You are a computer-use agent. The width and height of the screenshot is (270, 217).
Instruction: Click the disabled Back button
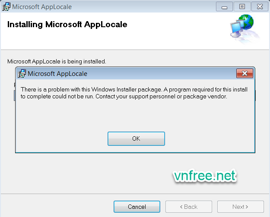tap(188, 207)
